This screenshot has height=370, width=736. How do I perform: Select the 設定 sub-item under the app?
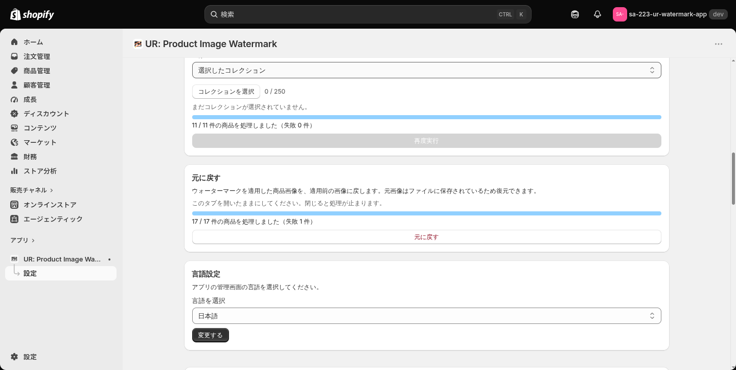coord(61,273)
